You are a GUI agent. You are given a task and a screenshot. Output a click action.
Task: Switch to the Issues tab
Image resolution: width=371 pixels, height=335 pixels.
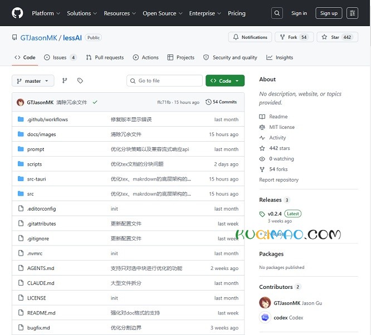point(60,57)
